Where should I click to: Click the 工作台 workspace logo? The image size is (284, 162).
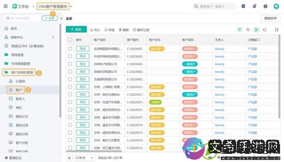(14, 6)
